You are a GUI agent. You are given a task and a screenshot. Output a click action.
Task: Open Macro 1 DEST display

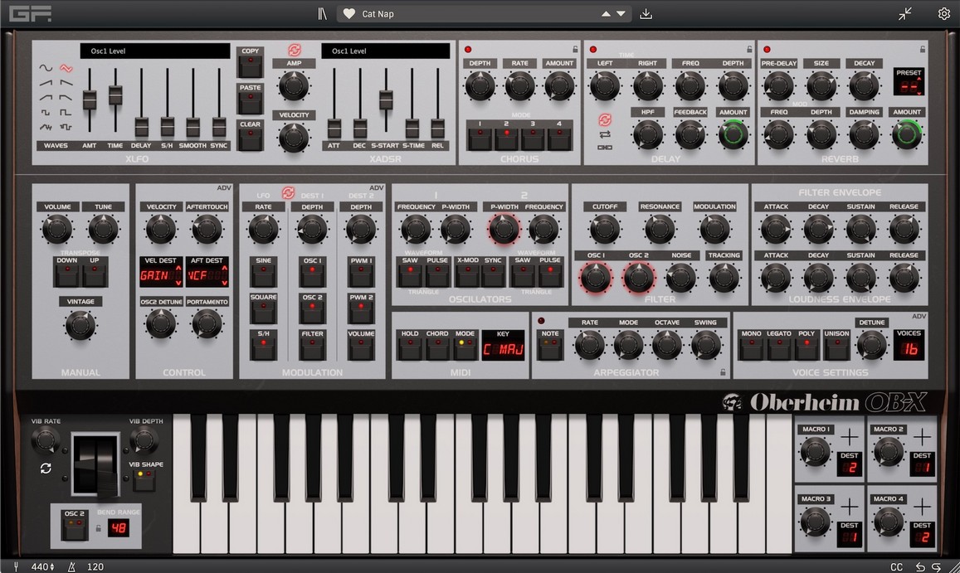(850, 469)
